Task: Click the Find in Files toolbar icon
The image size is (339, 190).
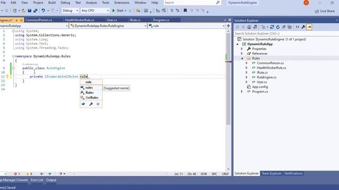Action: coord(138,11)
